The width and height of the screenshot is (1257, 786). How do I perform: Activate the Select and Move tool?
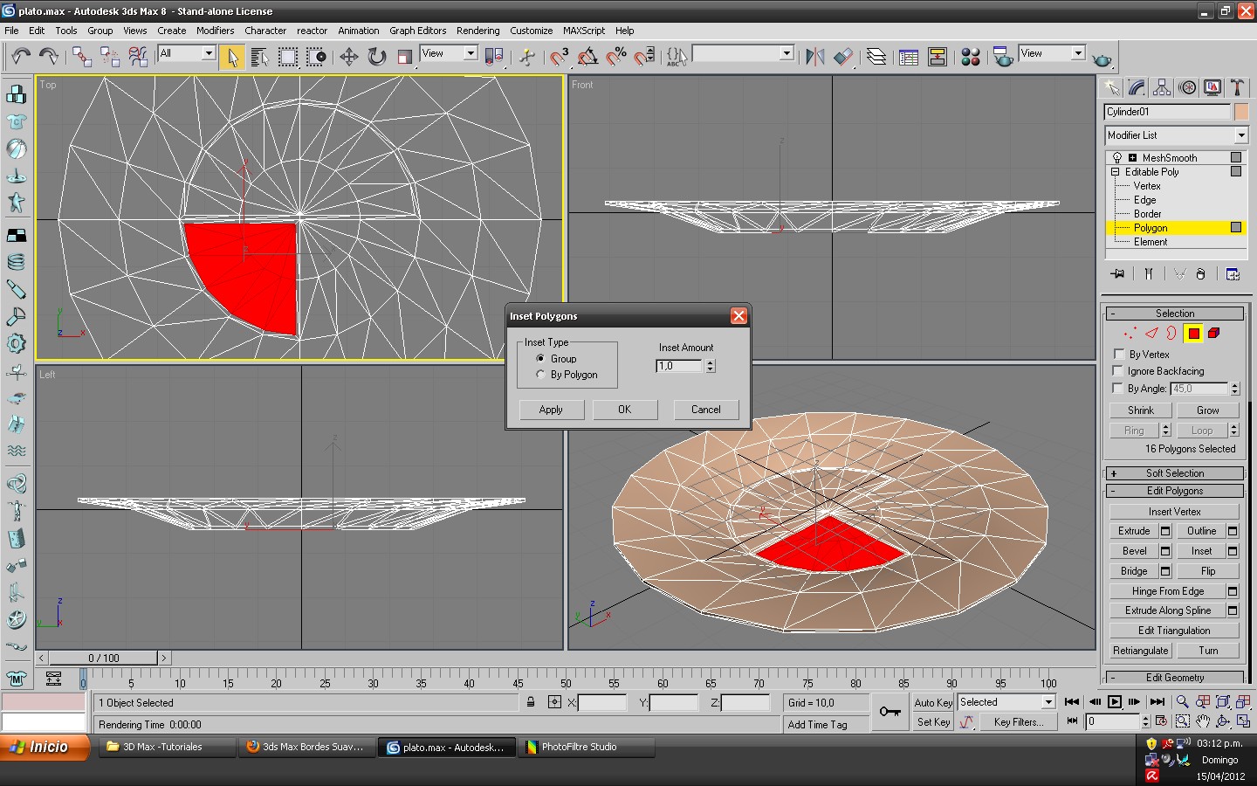(349, 57)
